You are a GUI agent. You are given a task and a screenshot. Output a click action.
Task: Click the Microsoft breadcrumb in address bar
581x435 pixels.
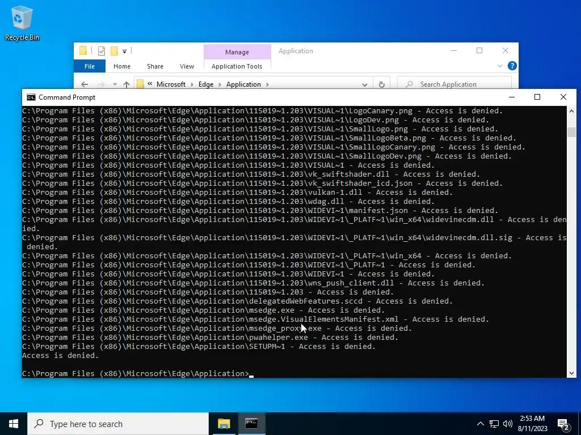coord(171,84)
